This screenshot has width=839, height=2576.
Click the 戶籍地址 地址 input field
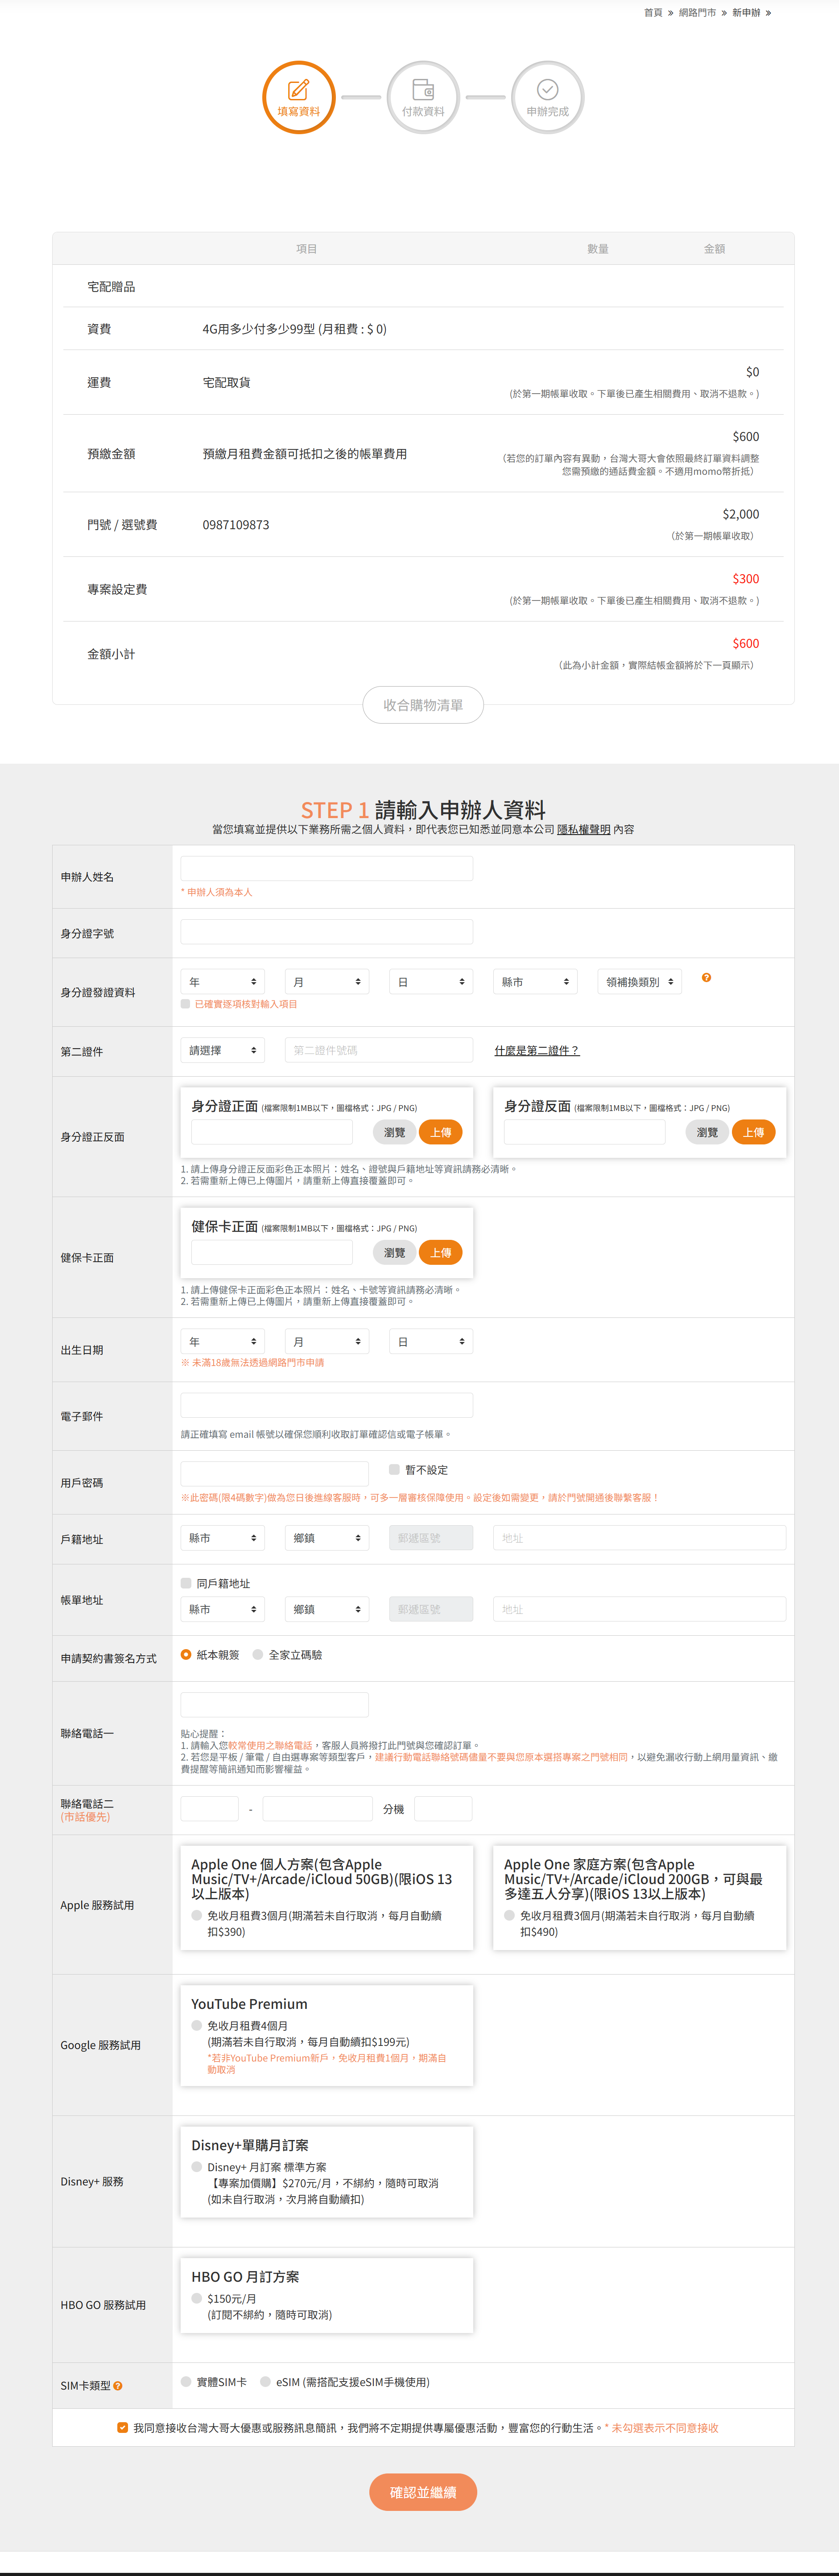[x=640, y=1538]
